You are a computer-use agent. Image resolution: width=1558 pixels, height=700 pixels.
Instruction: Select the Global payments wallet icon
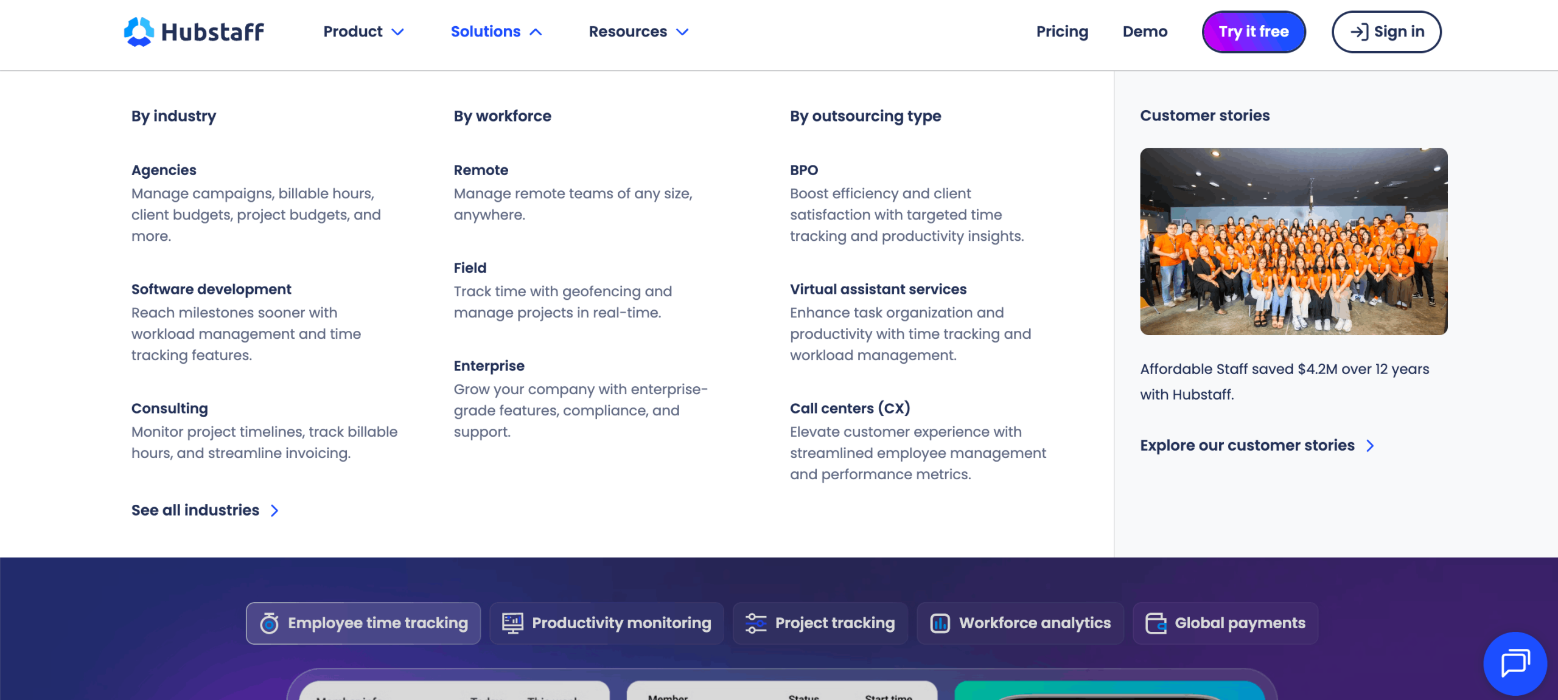1156,623
